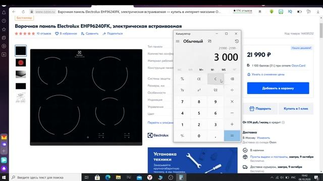The image size is (323, 181).
Task: Open Microsoft Edge from taskbar
Action: coord(107,177)
